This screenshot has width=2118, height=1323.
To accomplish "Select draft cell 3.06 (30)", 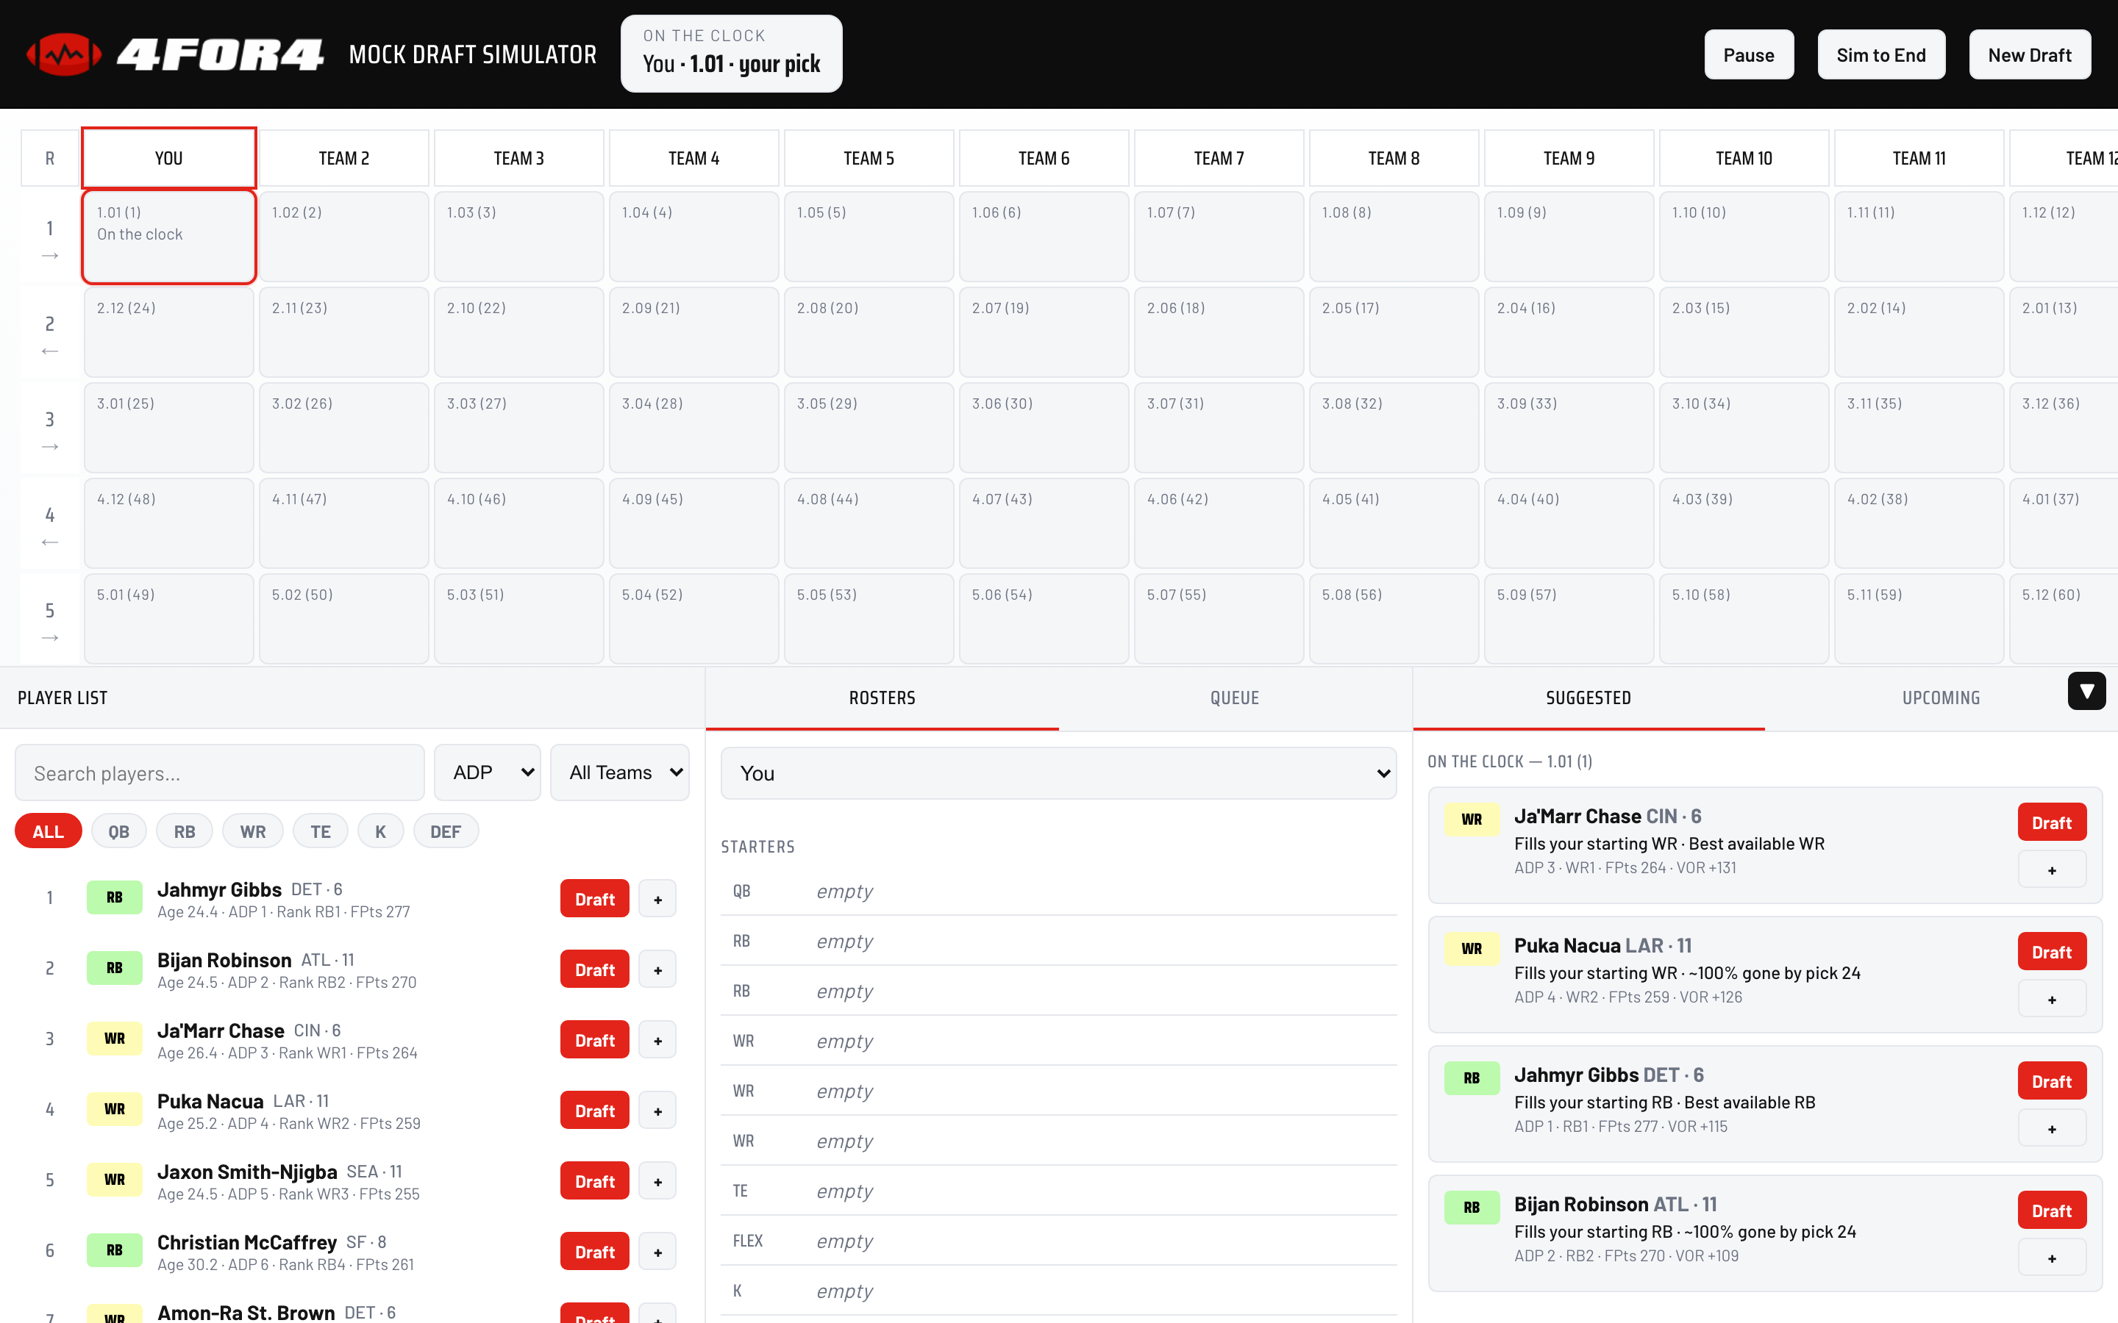I will [1044, 428].
